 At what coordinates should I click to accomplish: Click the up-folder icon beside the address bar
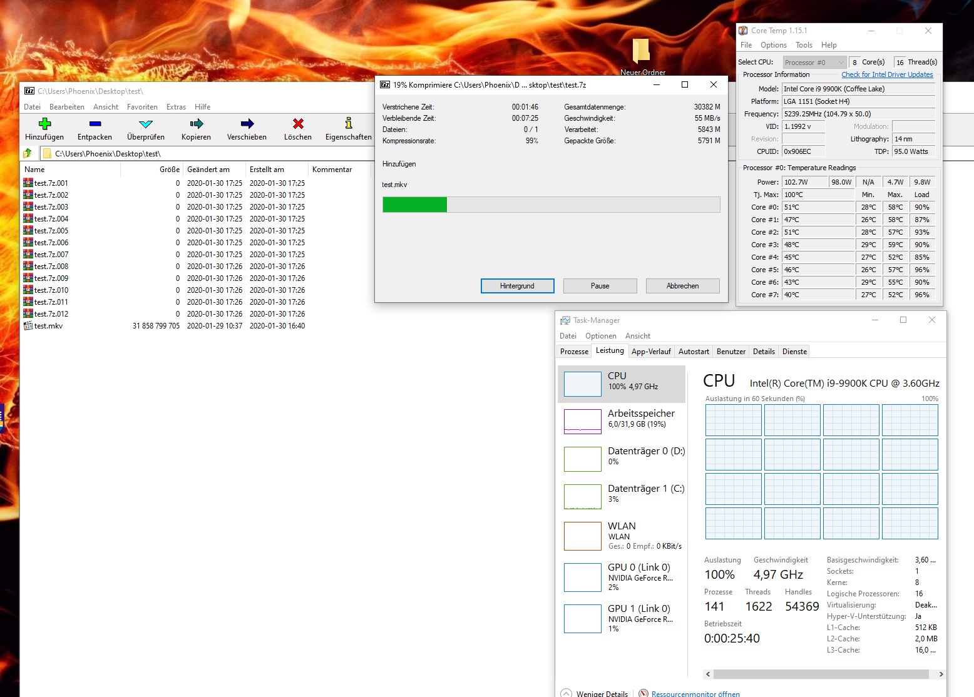[28, 153]
